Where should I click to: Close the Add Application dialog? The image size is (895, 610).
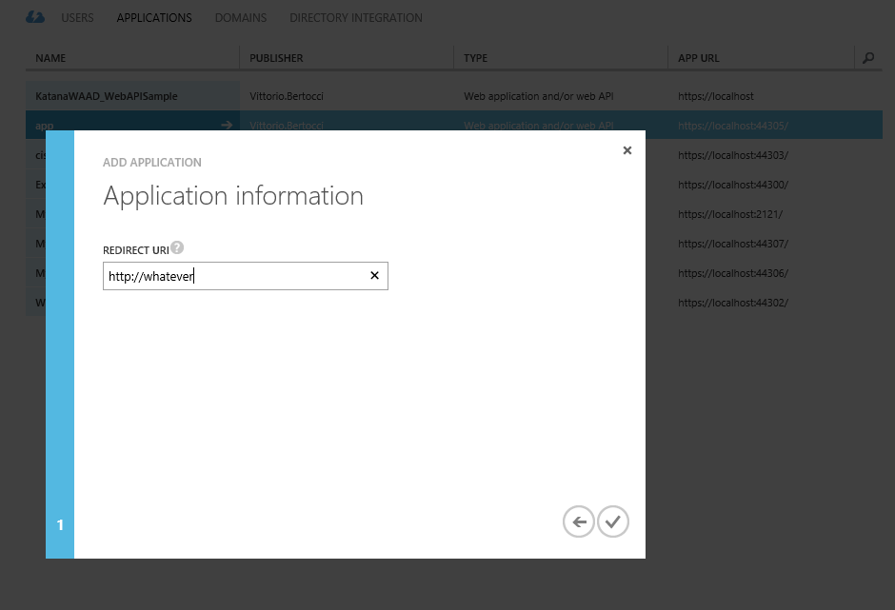[x=627, y=150]
